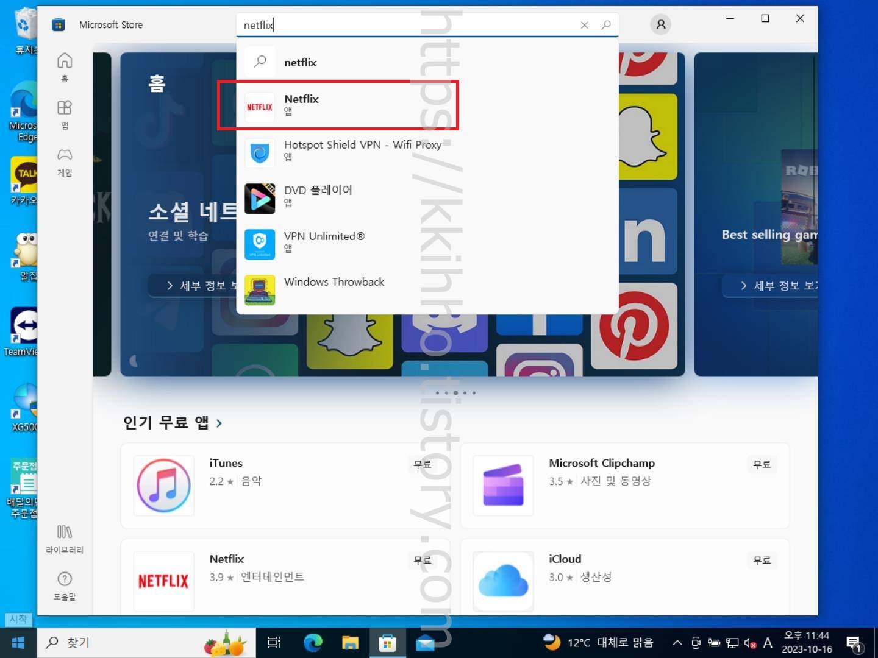This screenshot has width=878, height=658.
Task: Open the iCloud app card
Action: (x=625, y=576)
